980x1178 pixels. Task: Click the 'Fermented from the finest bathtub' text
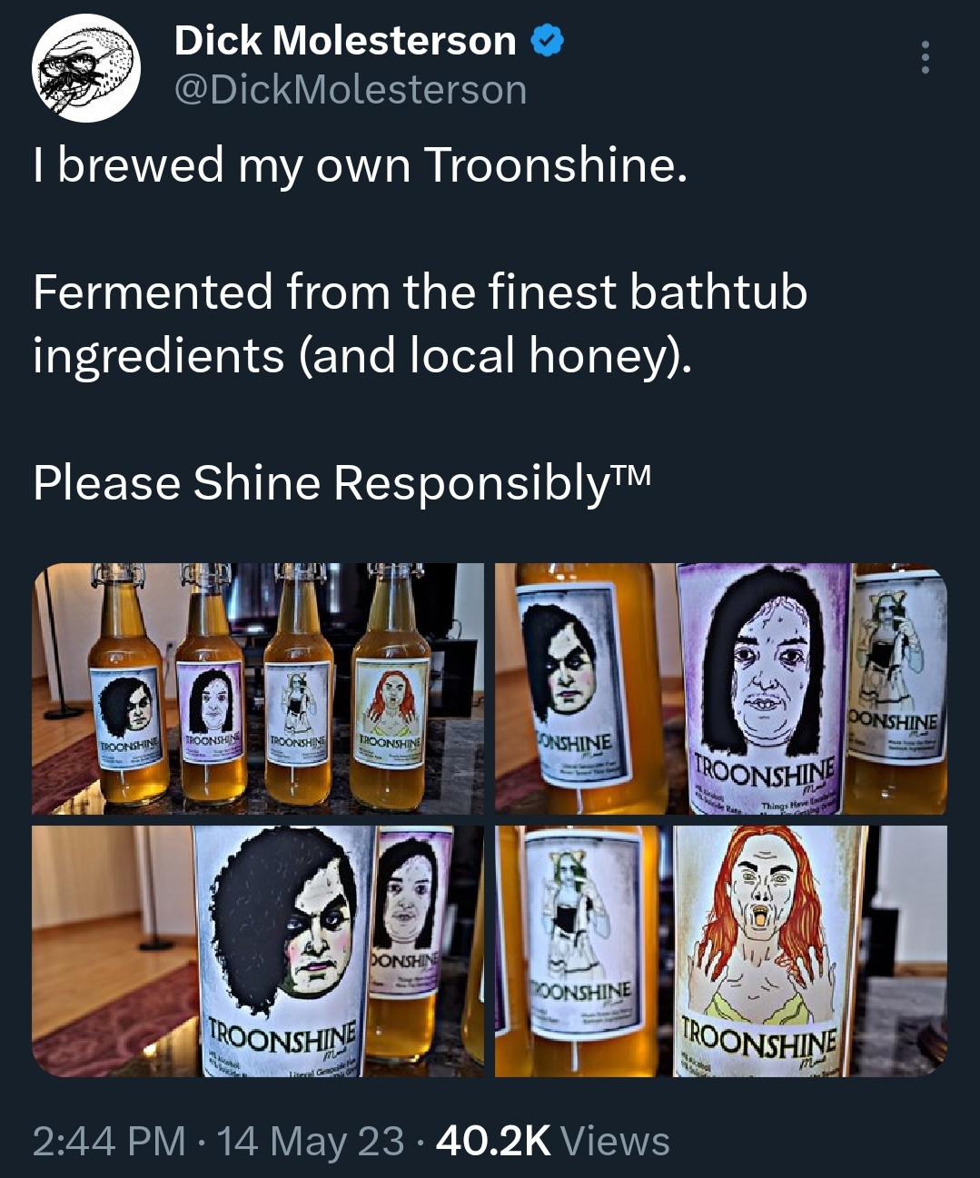pyautogui.click(x=421, y=292)
